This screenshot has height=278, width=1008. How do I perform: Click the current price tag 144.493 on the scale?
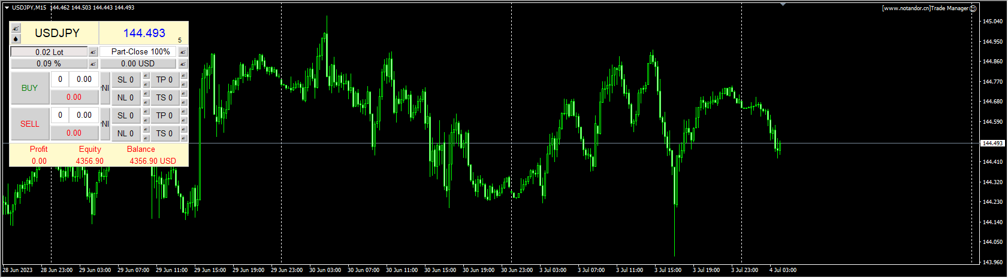point(992,143)
